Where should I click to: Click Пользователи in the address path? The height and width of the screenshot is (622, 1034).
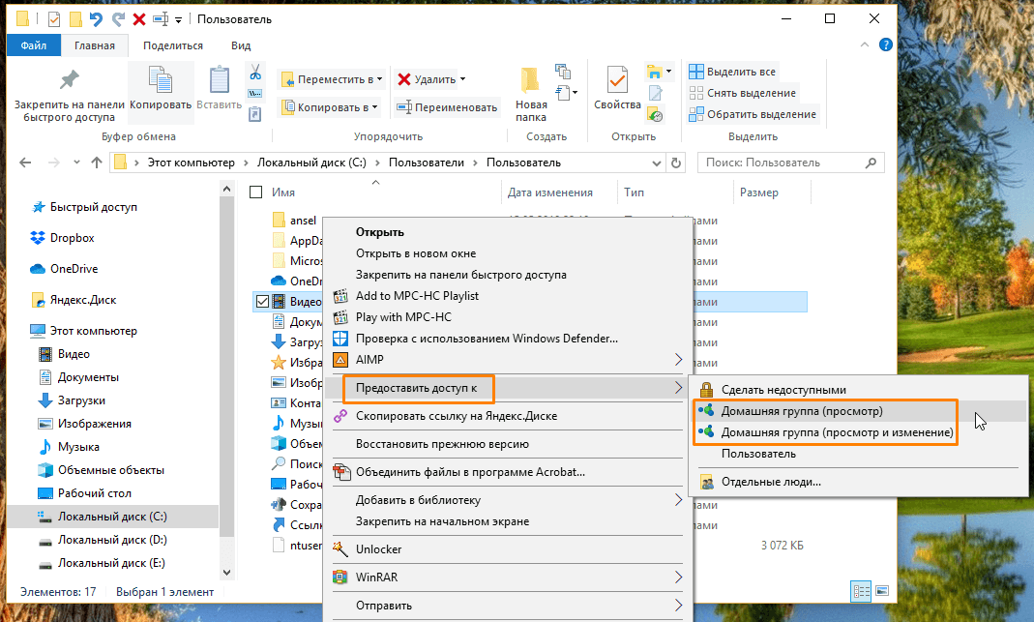tap(426, 163)
